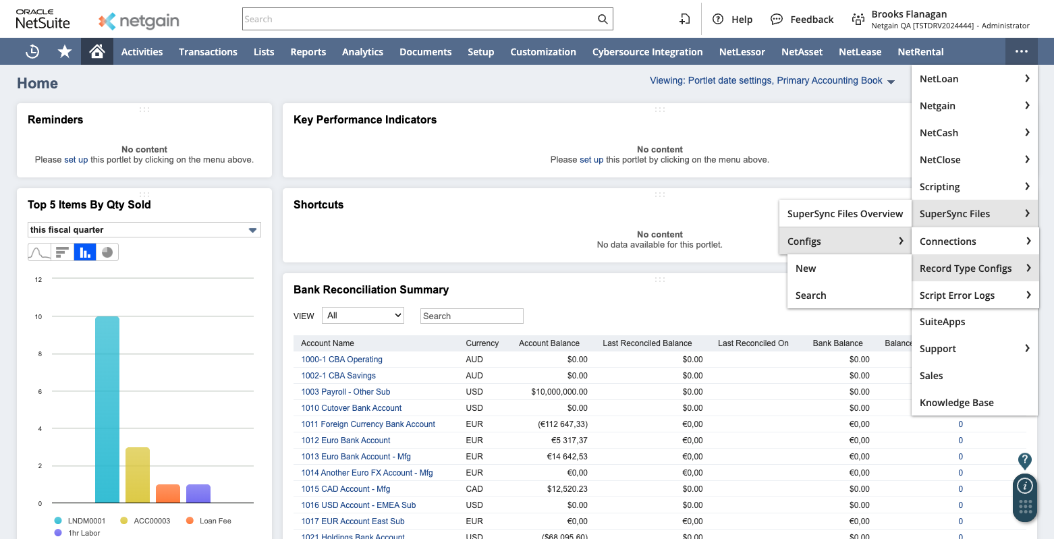1054x539 pixels.
Task: Select New in the Configs submenu
Action: click(x=806, y=268)
